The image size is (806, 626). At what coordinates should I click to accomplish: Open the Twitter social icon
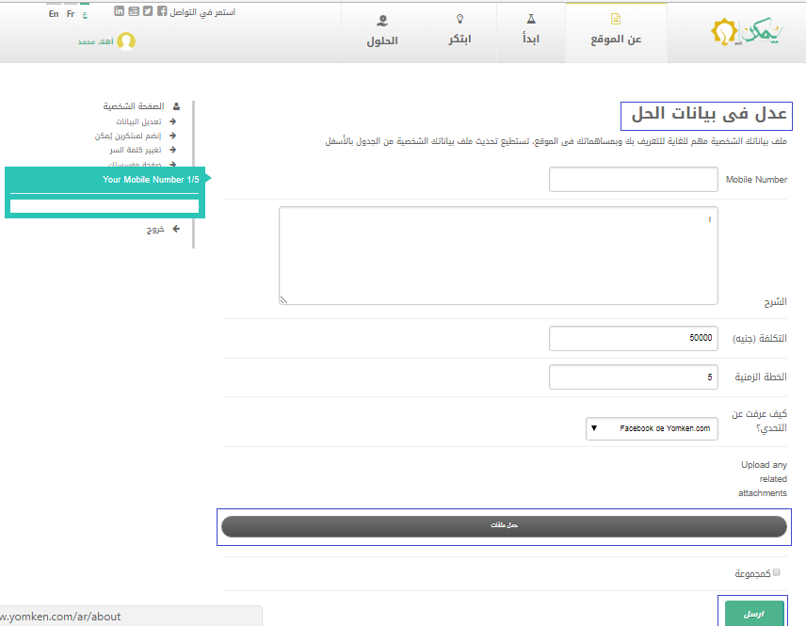(148, 11)
